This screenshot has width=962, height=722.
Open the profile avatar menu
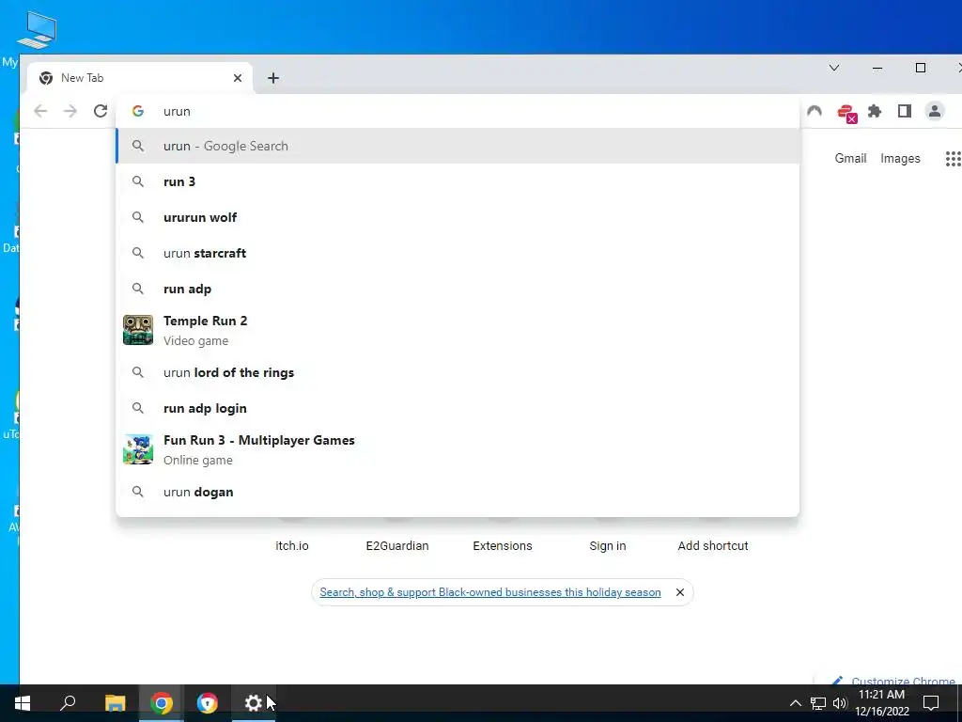(x=935, y=111)
